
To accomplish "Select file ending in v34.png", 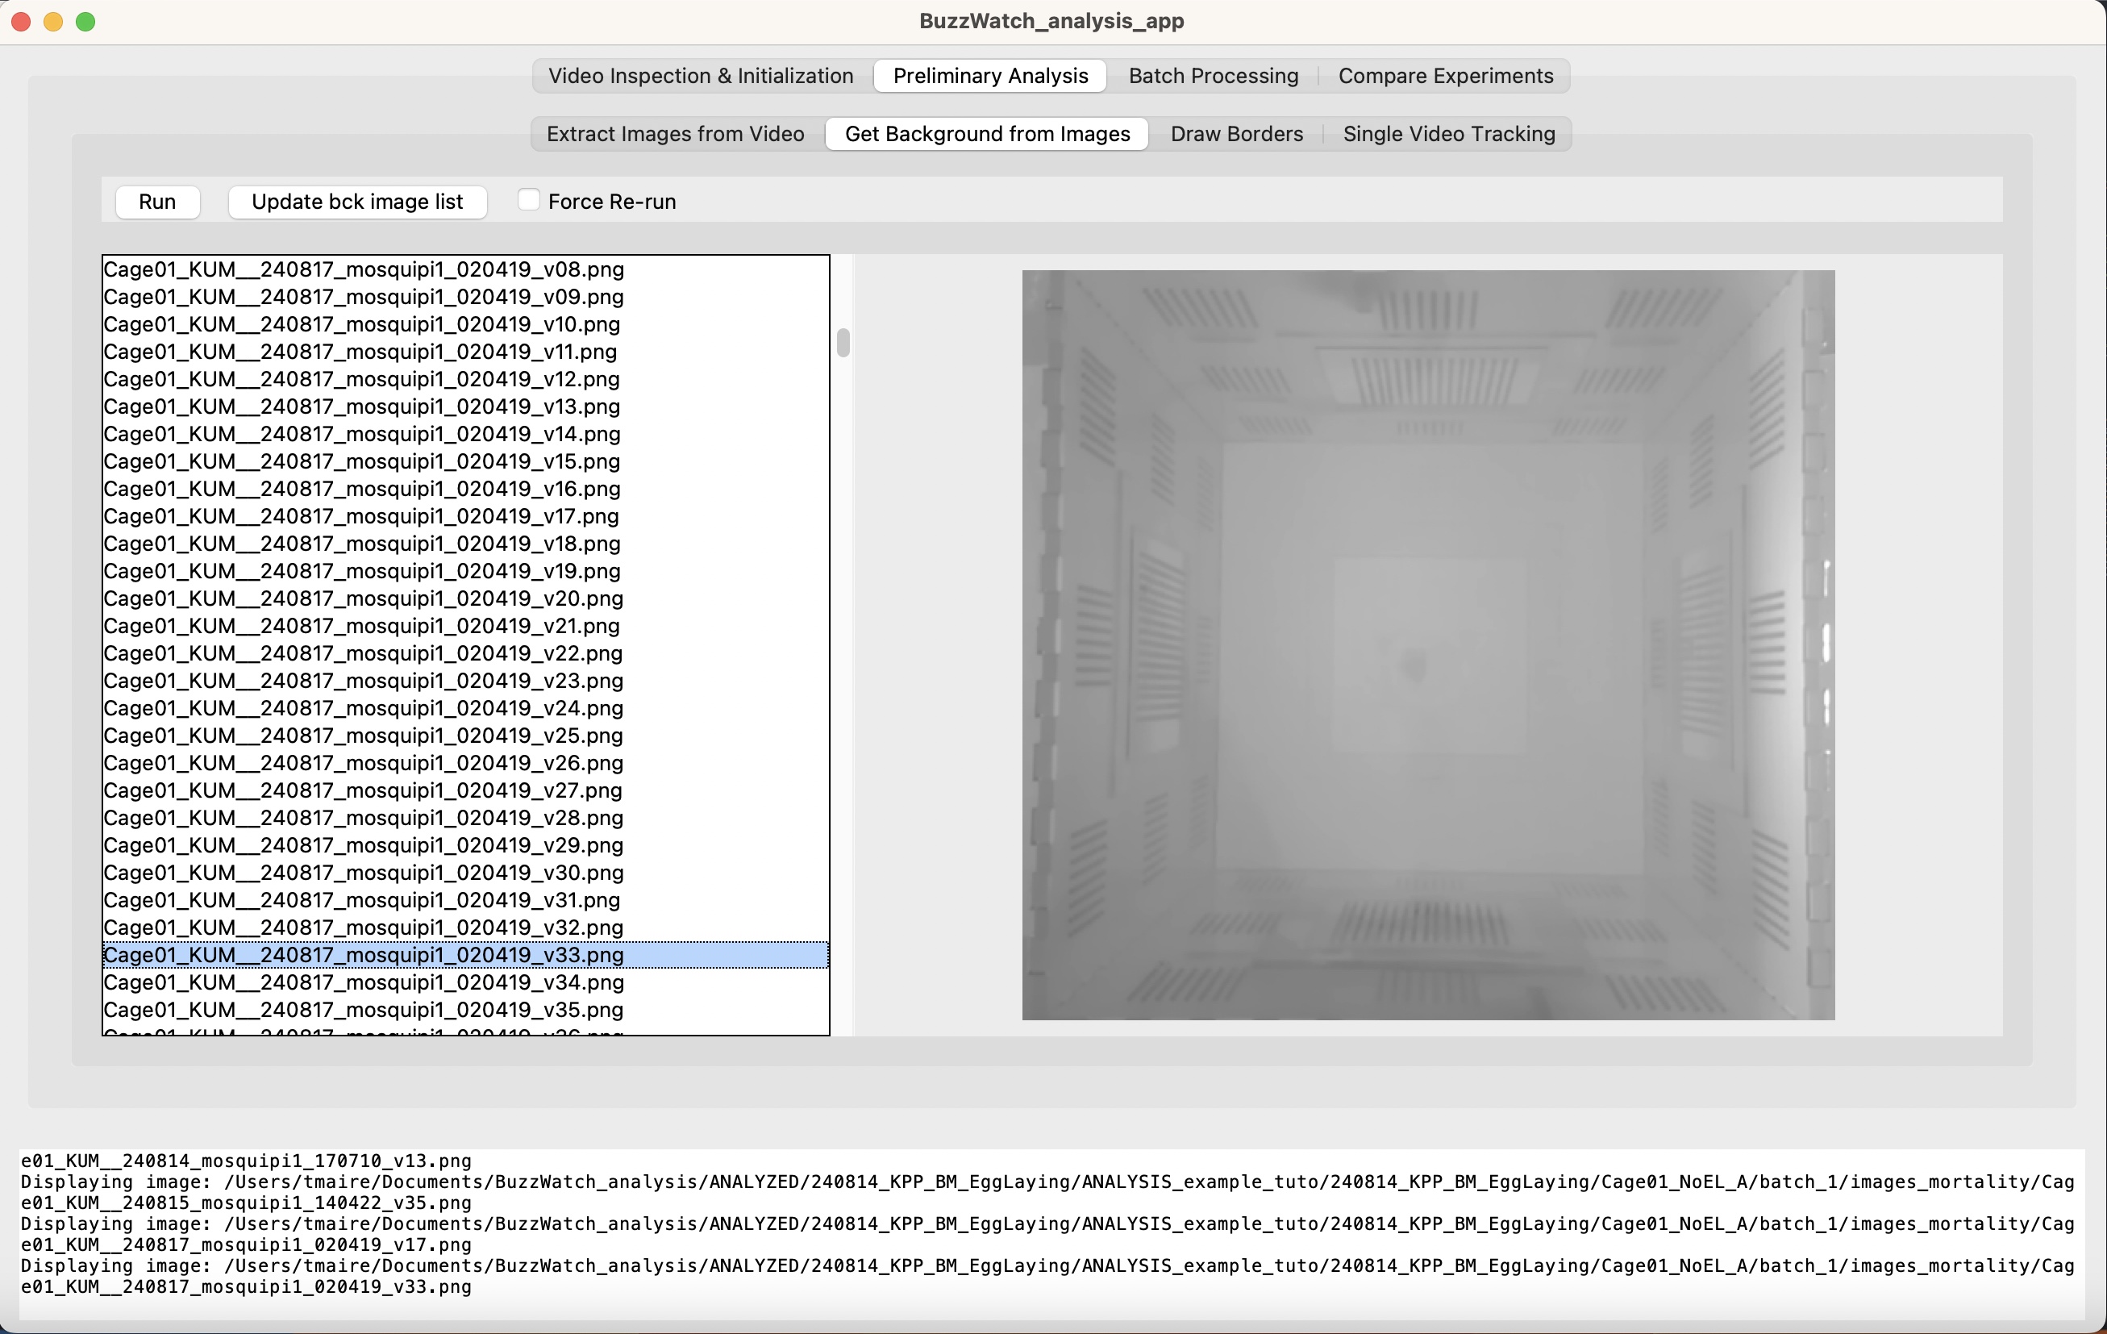I will point(465,982).
